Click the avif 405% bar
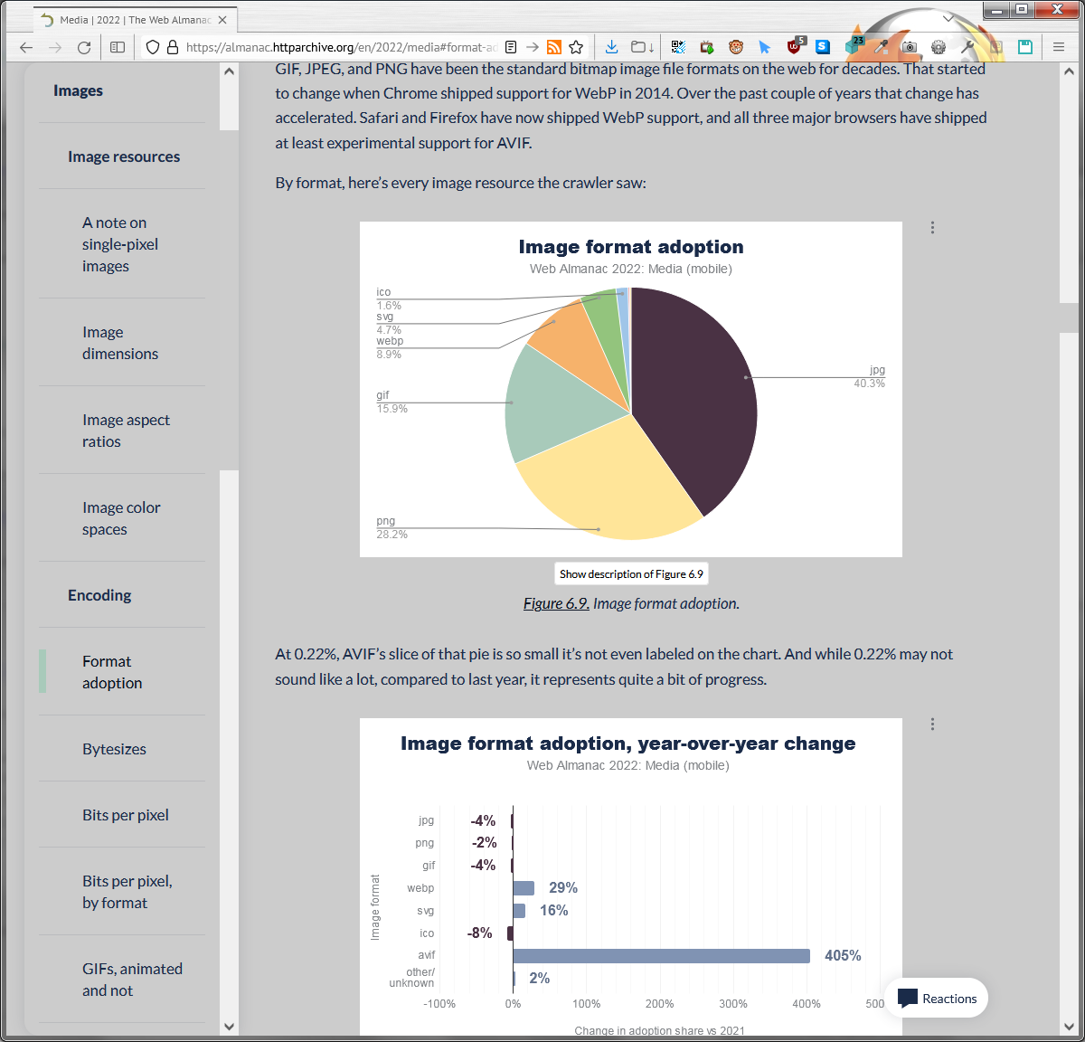This screenshot has height=1042, width=1085. point(661,955)
